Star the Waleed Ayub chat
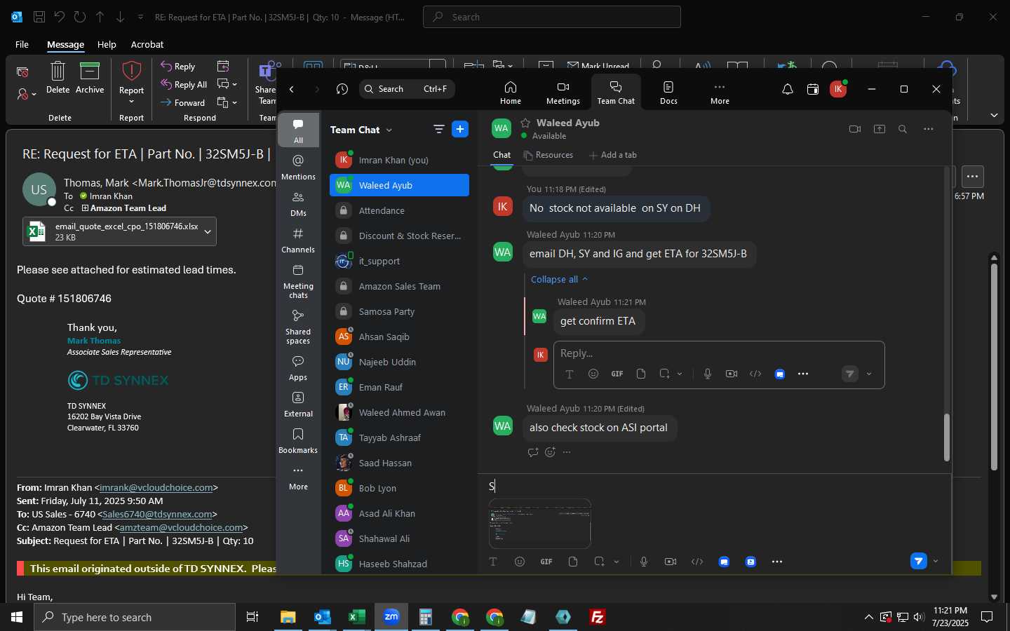Viewport: 1010px width, 631px height. point(525,123)
